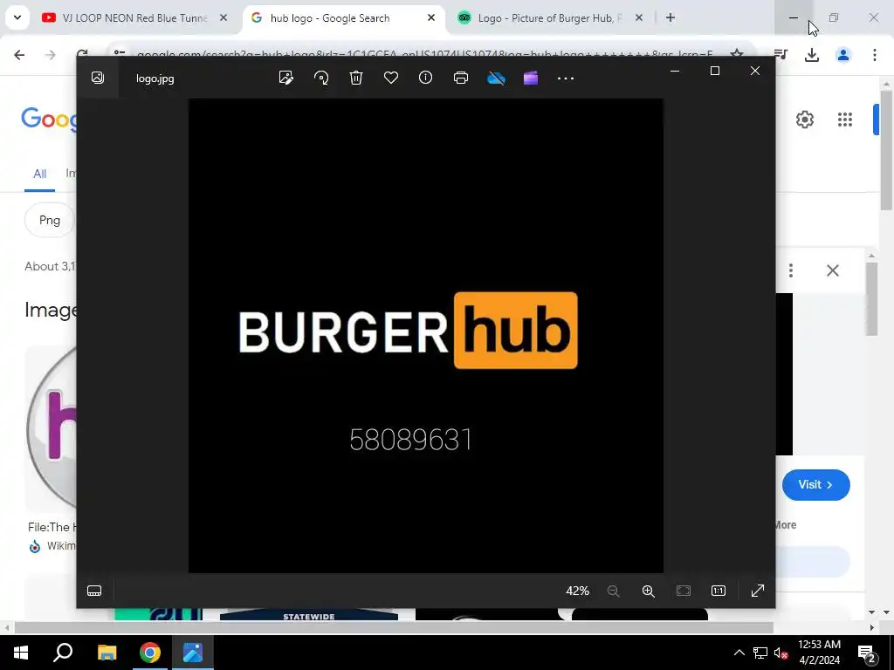Bookmark this page with the star icon
This screenshot has height=670, width=894.
(737, 54)
